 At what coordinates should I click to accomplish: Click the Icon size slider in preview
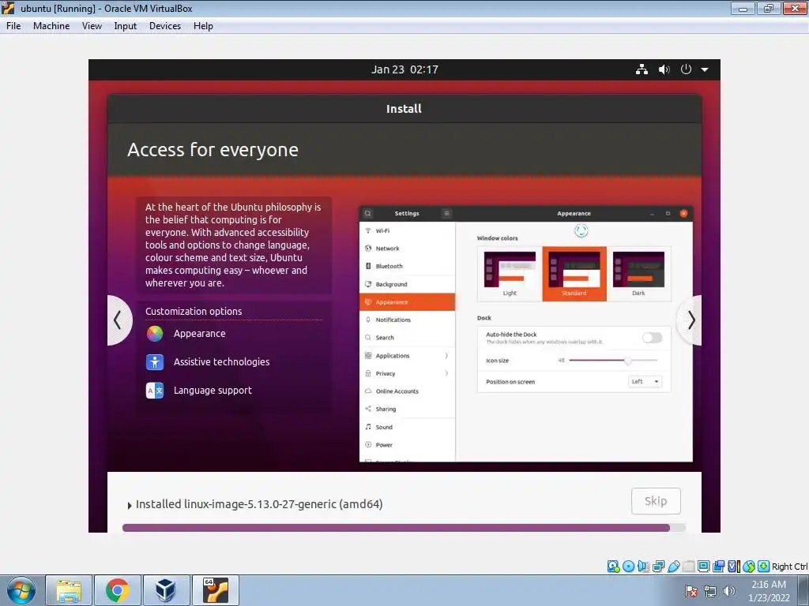(x=613, y=360)
